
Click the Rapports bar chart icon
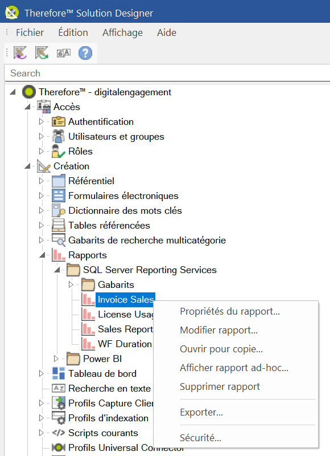(59, 255)
